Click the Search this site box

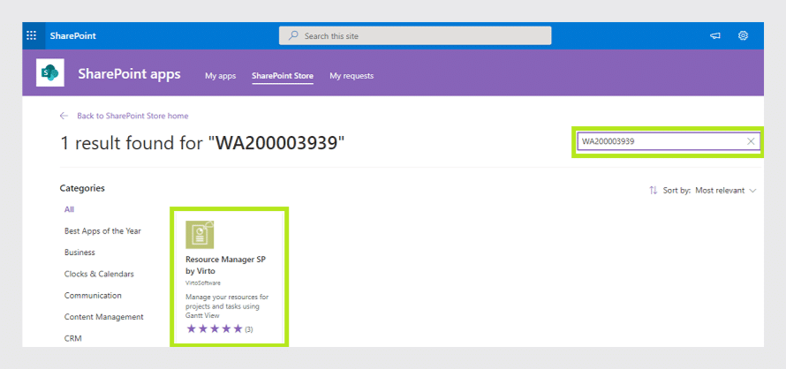[415, 35]
